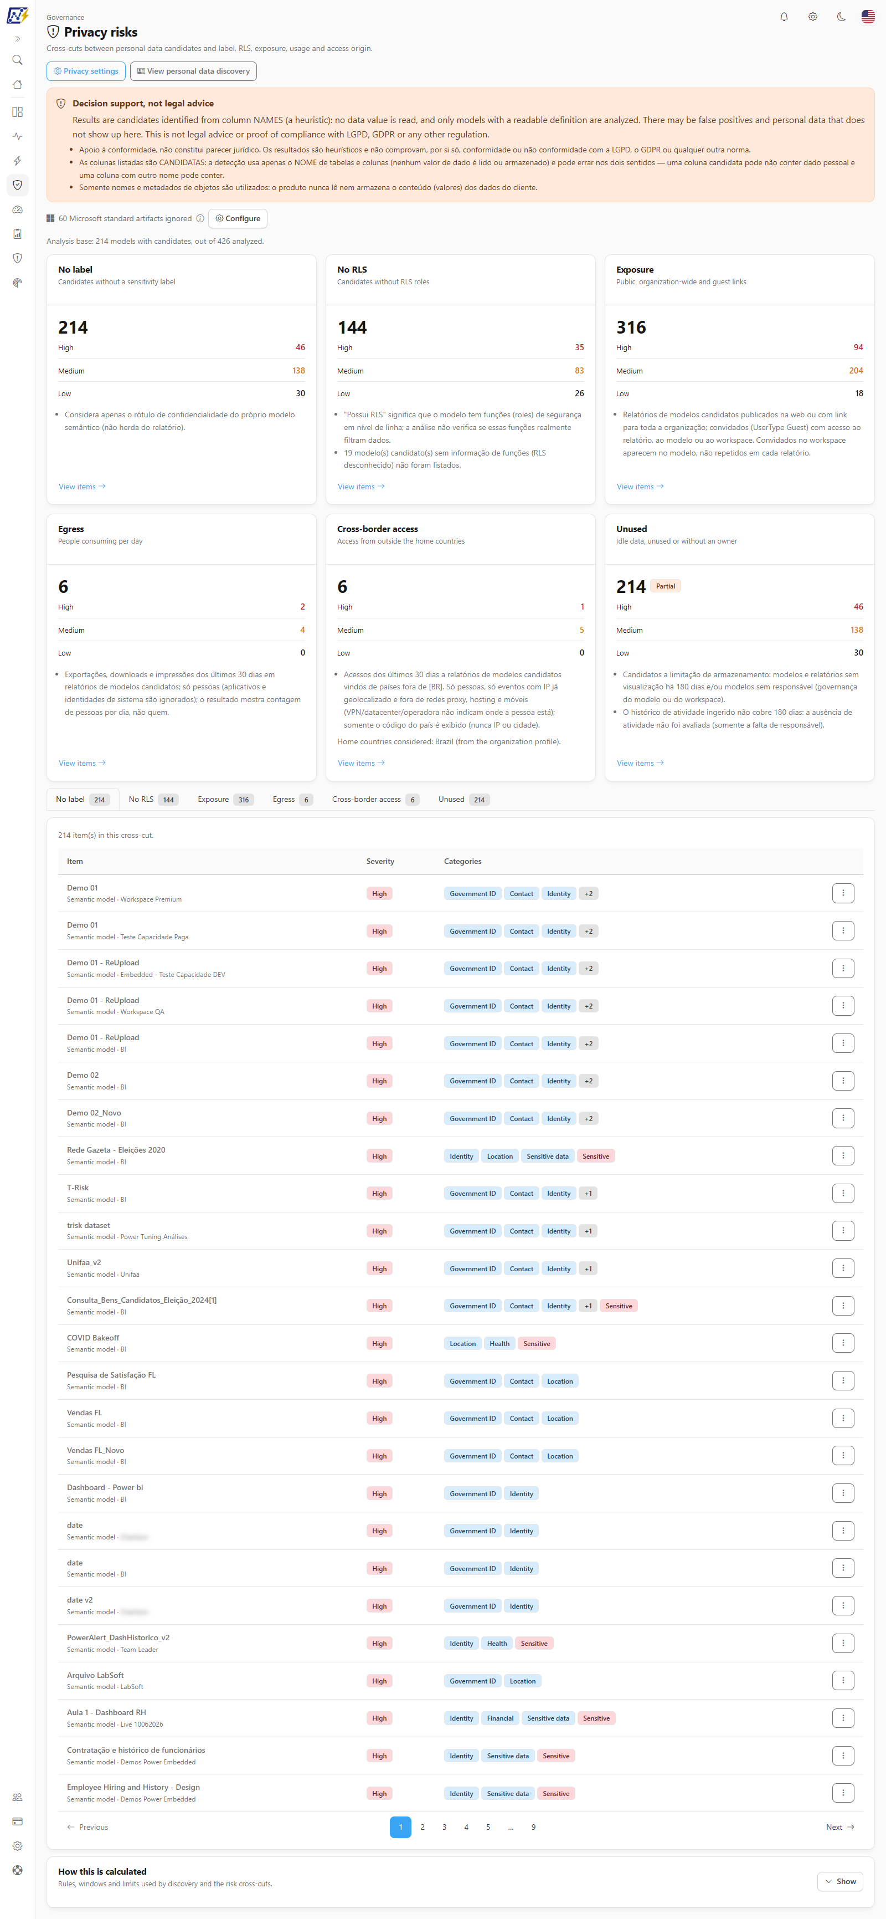Viewport: 886px width, 1919px height.
Task: Open the lifebuoy help icon in sidebar
Action: pos(17,1870)
